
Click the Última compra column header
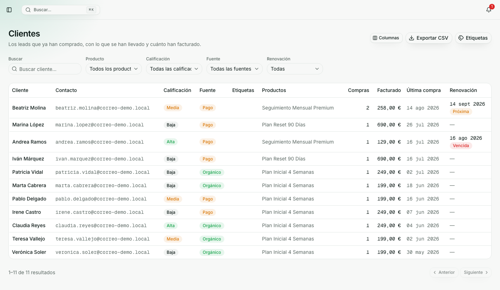click(x=423, y=90)
